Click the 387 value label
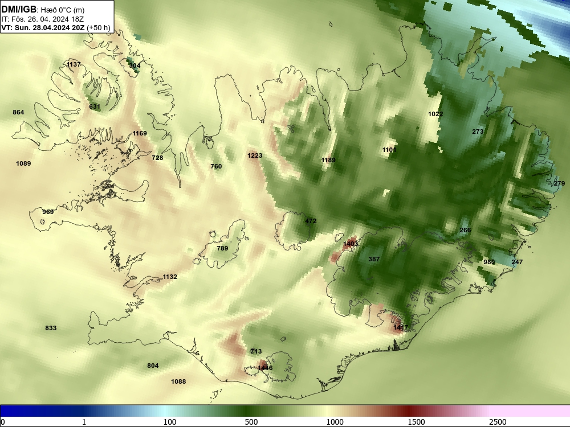Screen dimensions: 570x427 point(374,259)
